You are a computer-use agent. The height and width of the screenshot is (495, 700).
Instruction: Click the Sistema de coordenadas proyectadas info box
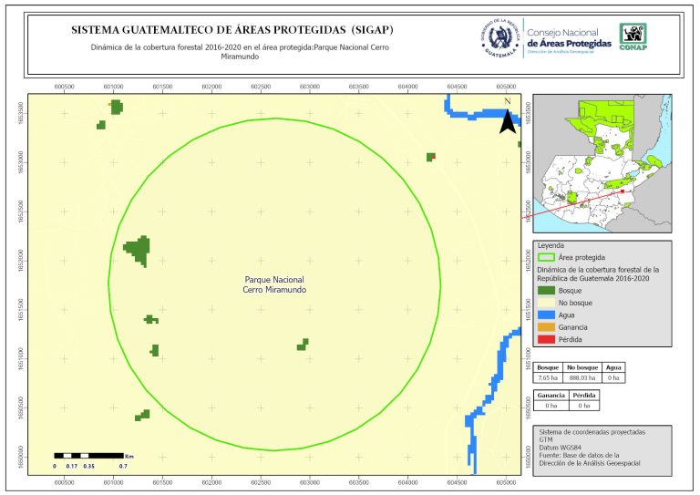602,449
